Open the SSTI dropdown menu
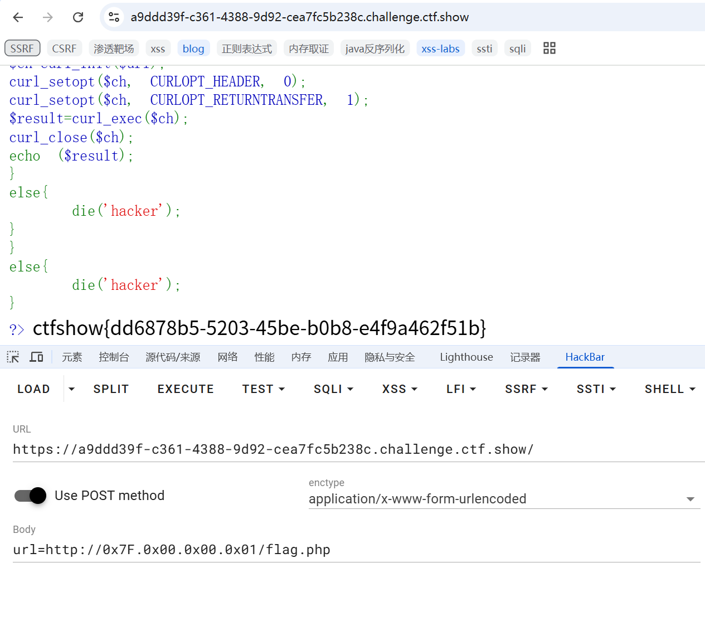The width and height of the screenshot is (705, 621). (x=596, y=389)
